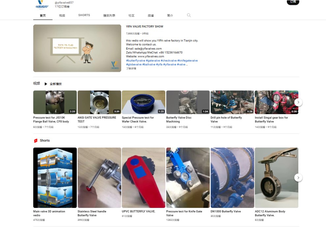The height and width of the screenshot is (230, 326).
Task: Open DN1000 Butterfly Valve Short thumbnail
Action: (x=232, y=178)
